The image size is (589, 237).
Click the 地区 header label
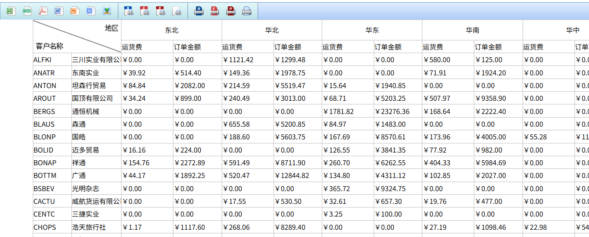tap(112, 28)
